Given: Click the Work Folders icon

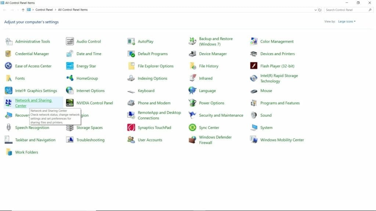Looking at the screenshot, I should [x=9, y=152].
